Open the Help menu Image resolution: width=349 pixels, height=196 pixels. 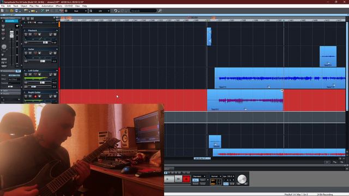tap(85, 6)
